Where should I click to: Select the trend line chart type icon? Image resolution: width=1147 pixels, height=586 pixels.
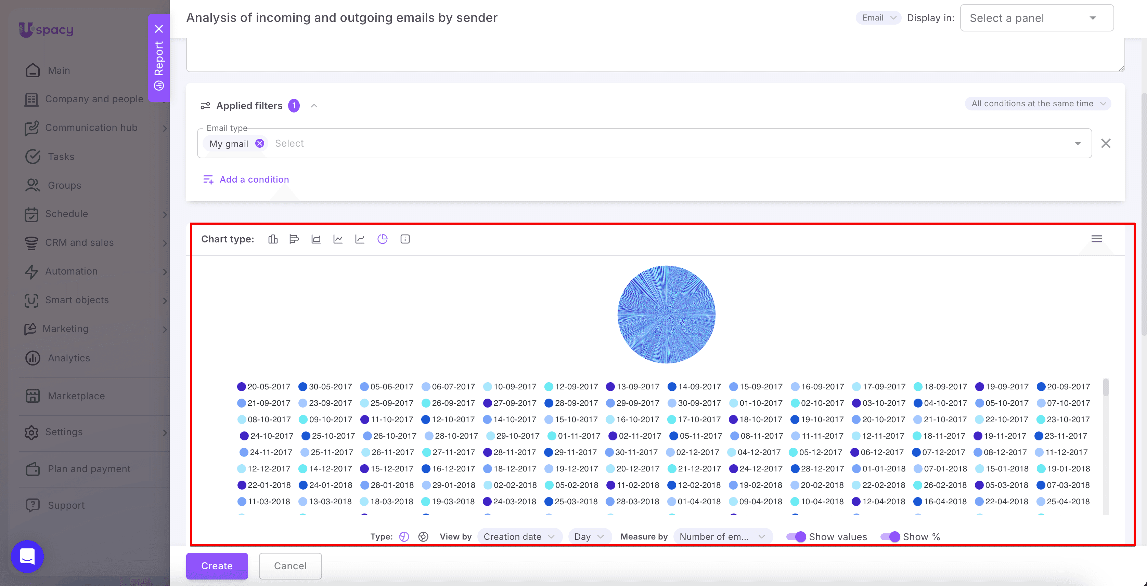pyautogui.click(x=360, y=239)
